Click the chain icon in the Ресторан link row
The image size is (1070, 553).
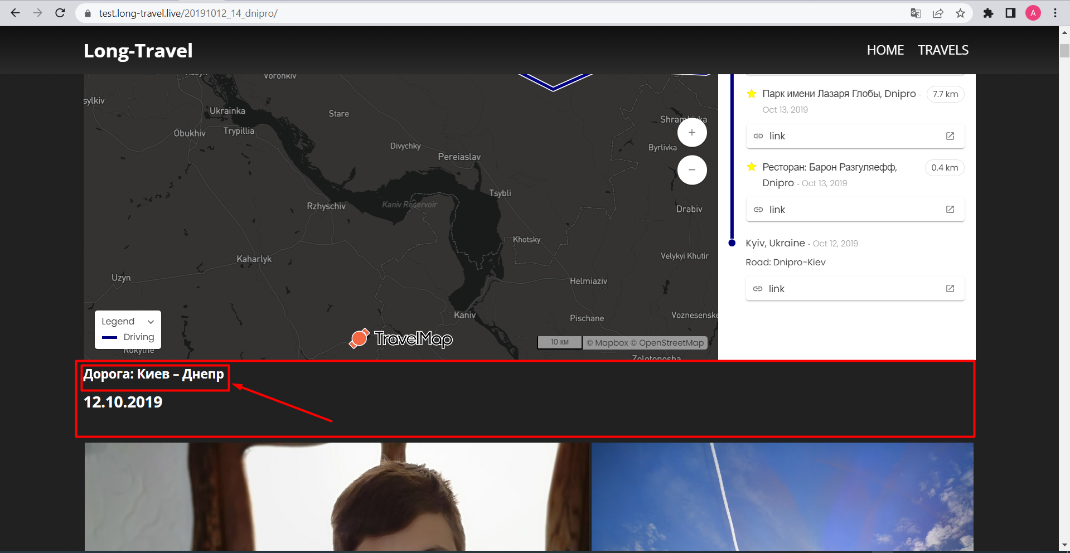(x=758, y=210)
